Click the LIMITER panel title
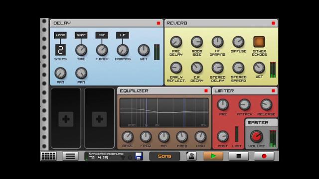The image size is (319, 179). [x=224, y=90]
